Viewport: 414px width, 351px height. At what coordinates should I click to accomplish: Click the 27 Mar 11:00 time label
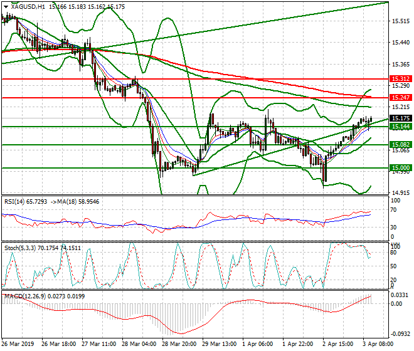point(98,344)
